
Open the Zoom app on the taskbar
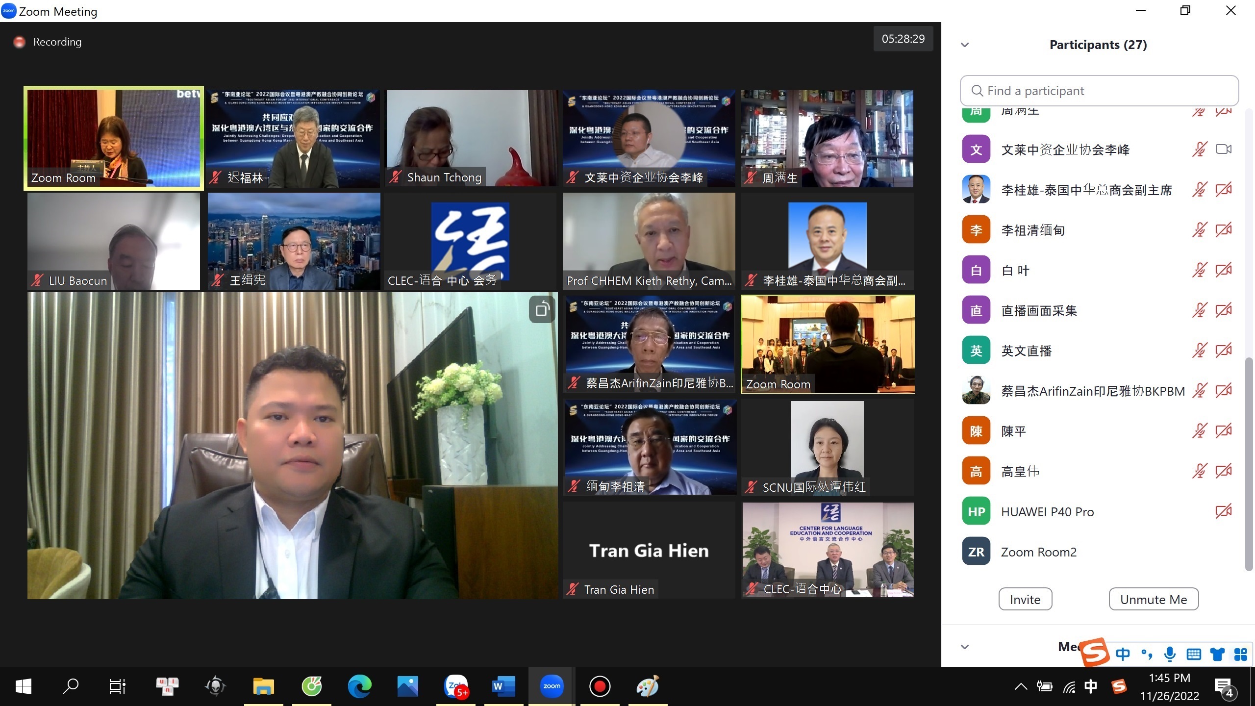552,686
